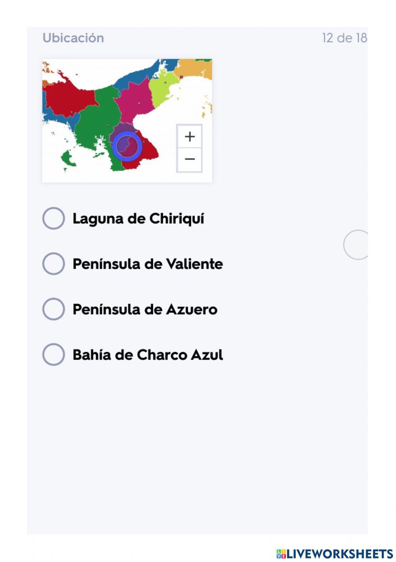Open the Liveworksheets logo
The image size is (396, 562).
(335, 554)
